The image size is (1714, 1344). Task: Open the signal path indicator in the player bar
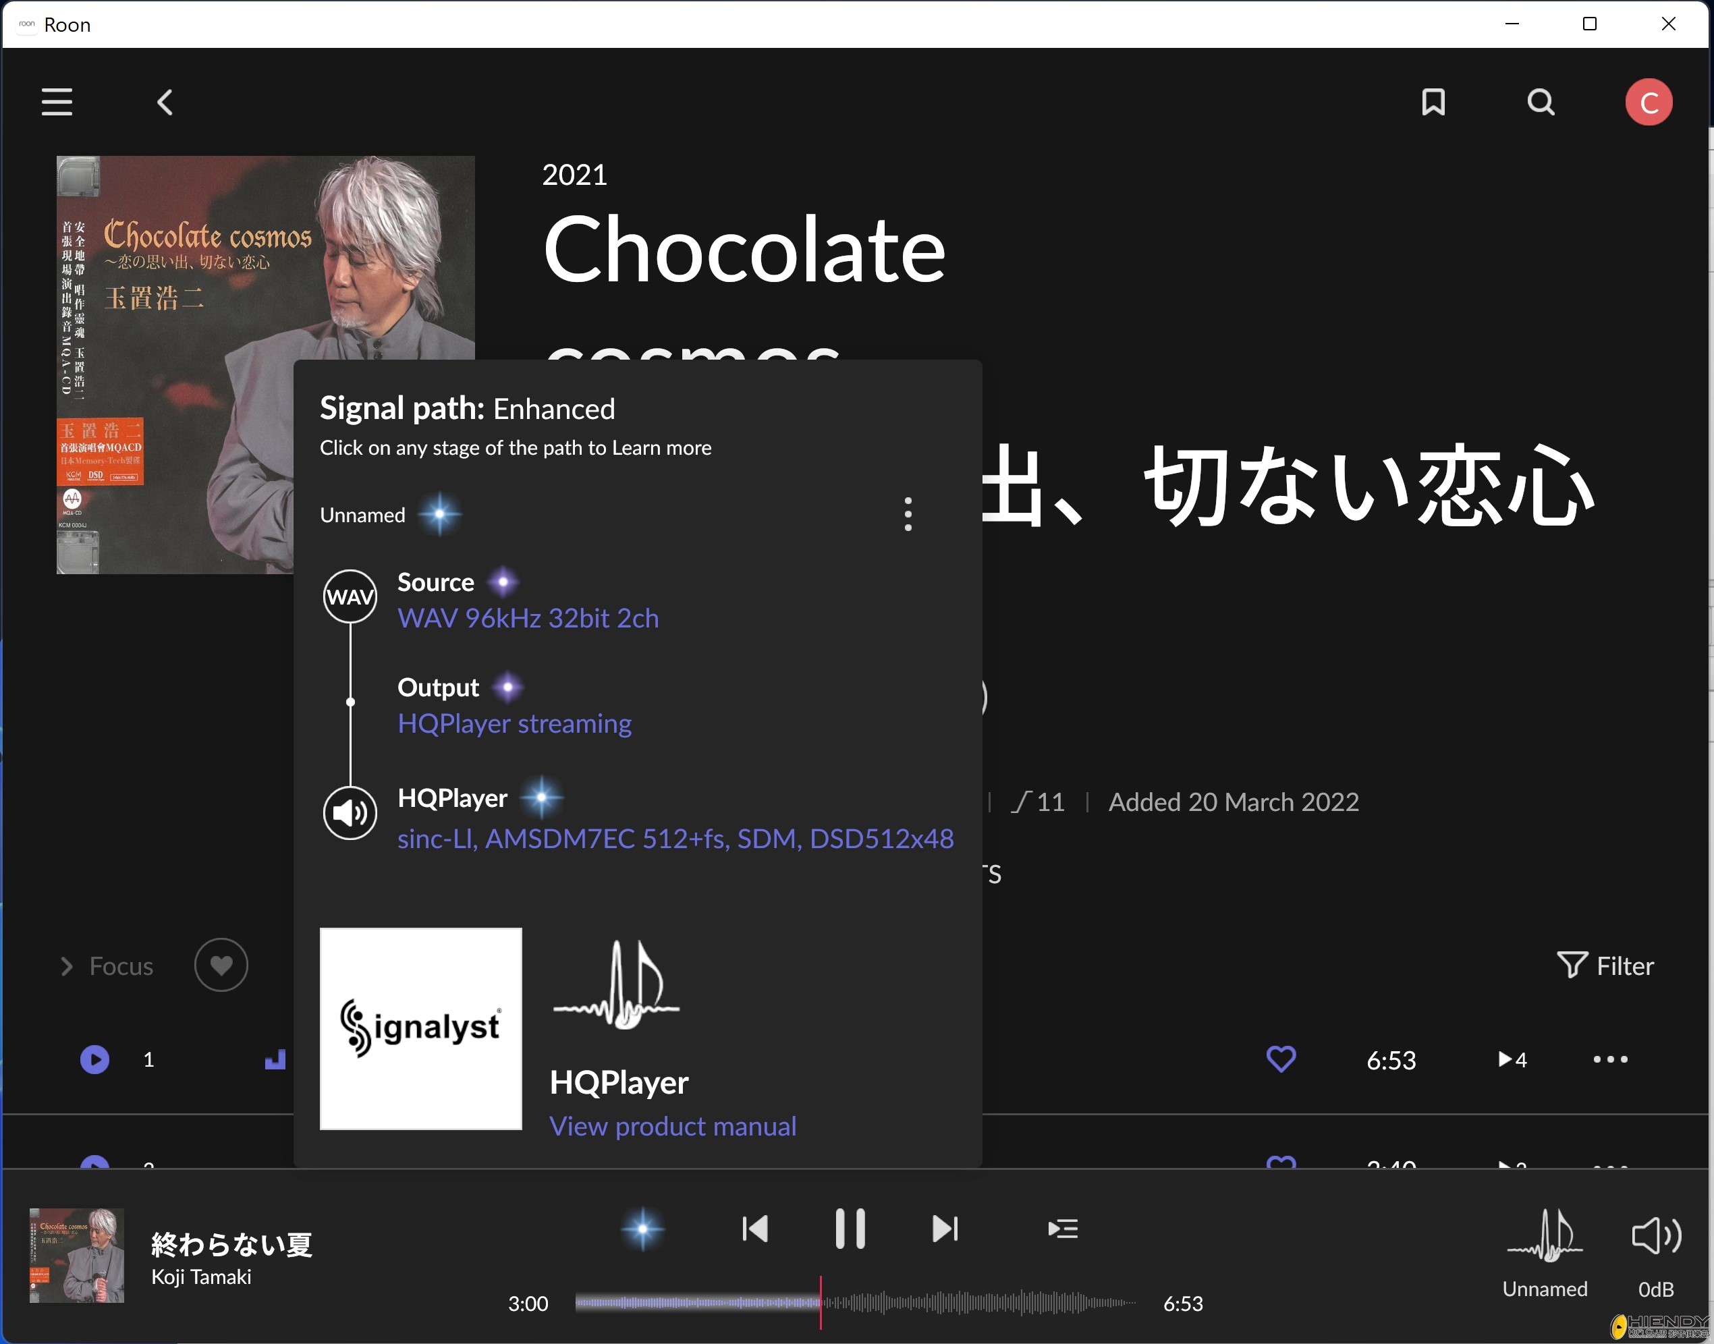tap(643, 1229)
